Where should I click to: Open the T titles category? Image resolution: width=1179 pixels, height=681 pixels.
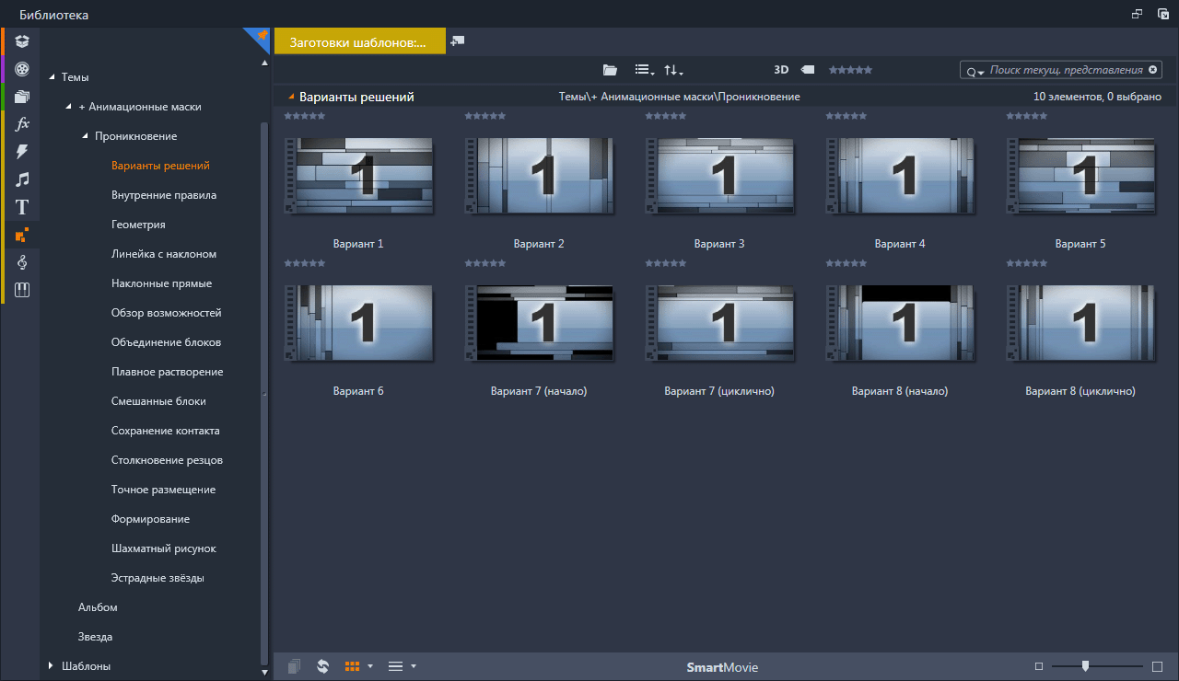pyautogui.click(x=22, y=207)
